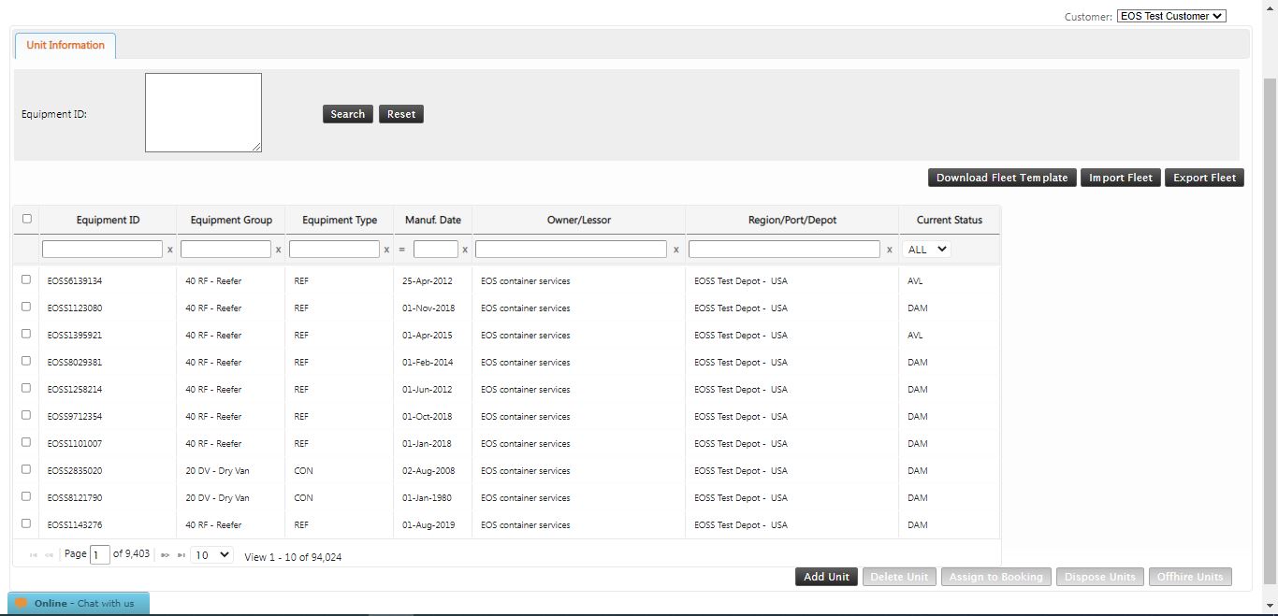Check the checkbox for unit EOSS6139134
Image resolution: width=1278 pixels, height=616 pixels.
(x=26, y=279)
